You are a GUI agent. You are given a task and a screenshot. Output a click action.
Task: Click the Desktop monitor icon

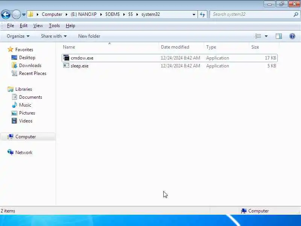(14, 58)
